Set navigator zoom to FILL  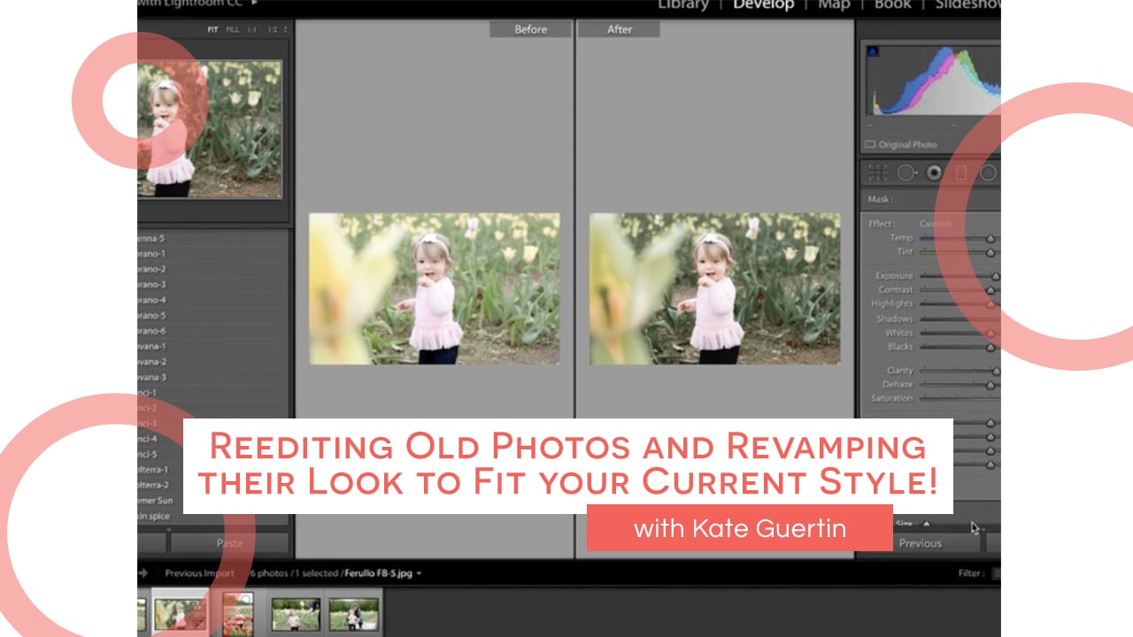(233, 29)
